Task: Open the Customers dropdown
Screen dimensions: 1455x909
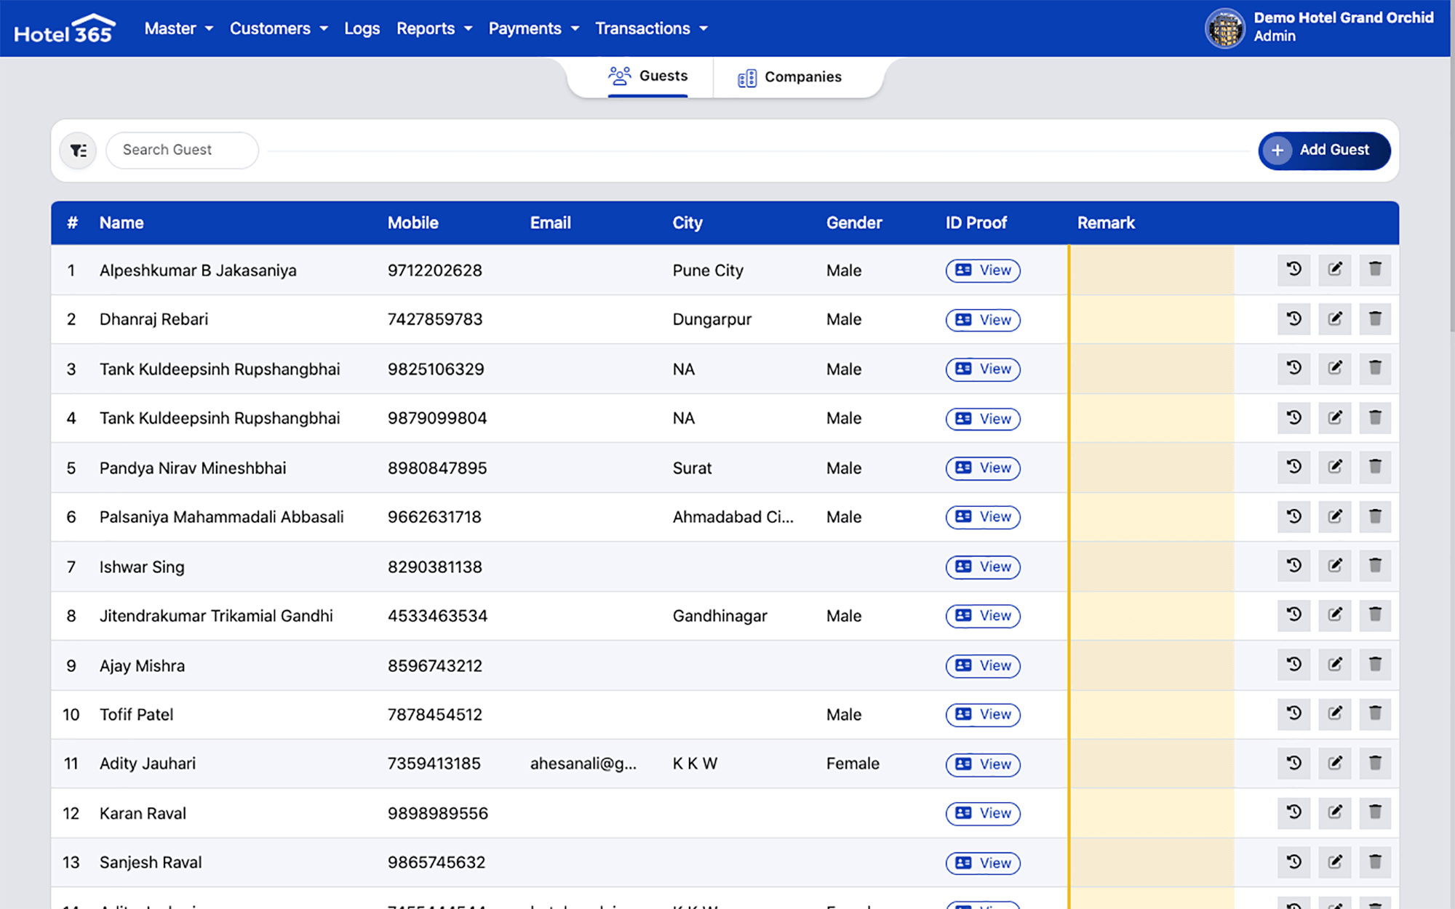Action: (279, 28)
